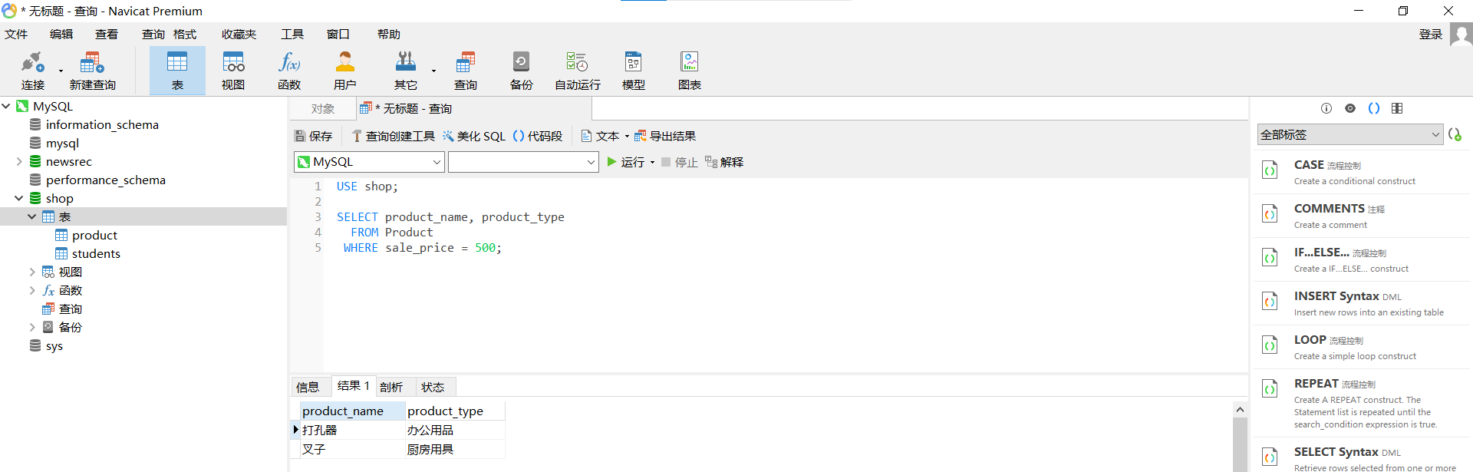Expand the Views (视图) node under shop
Viewport: 1473px width, 472px height.
pos(32,272)
